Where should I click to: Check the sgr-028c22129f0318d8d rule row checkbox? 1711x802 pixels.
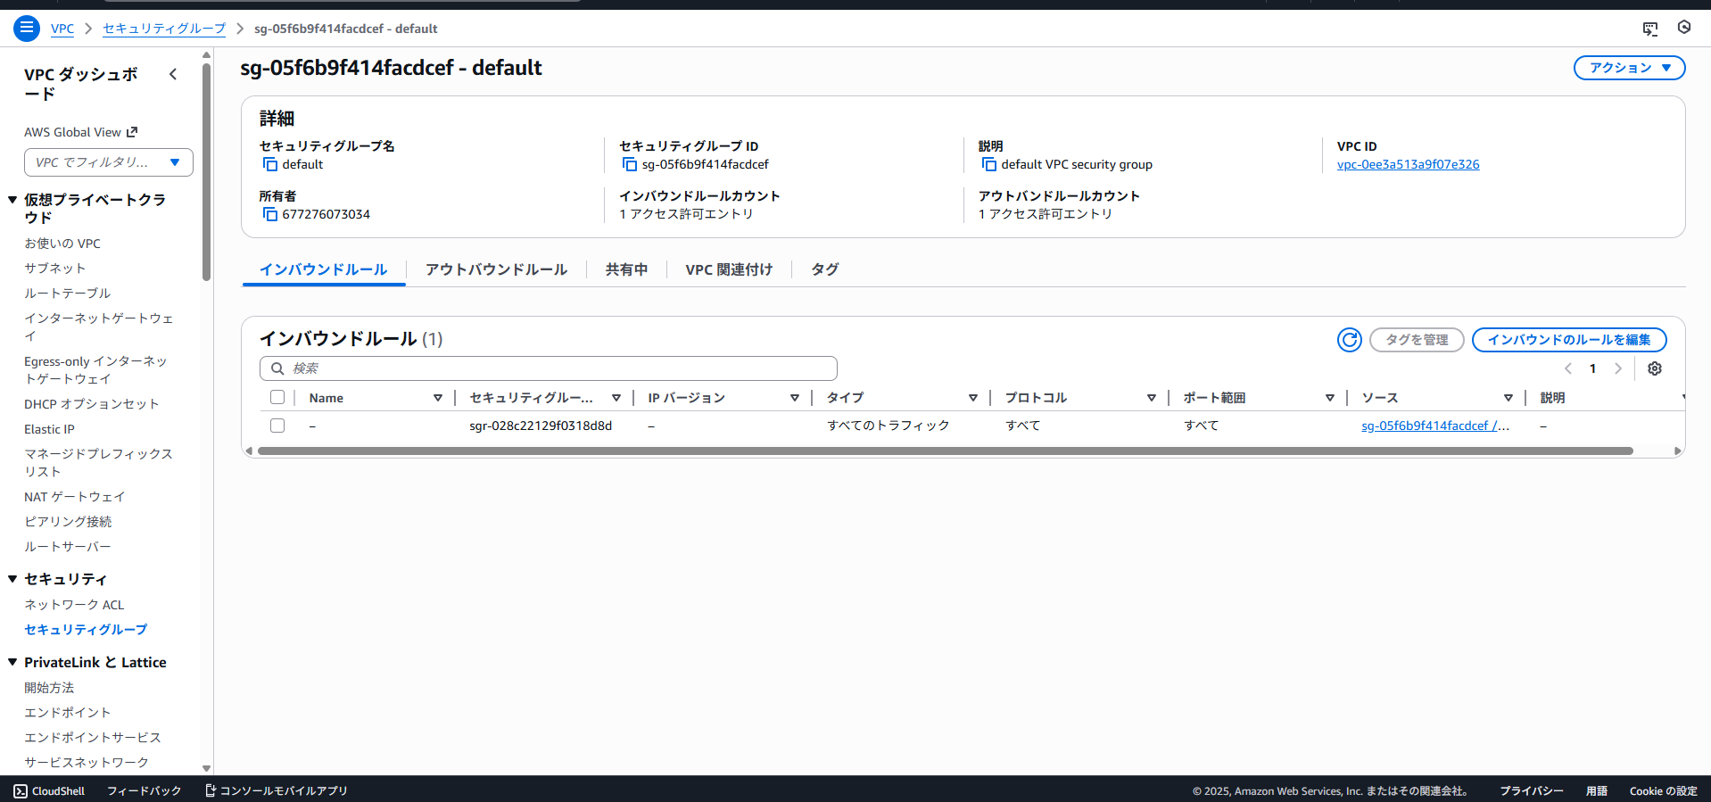click(277, 426)
